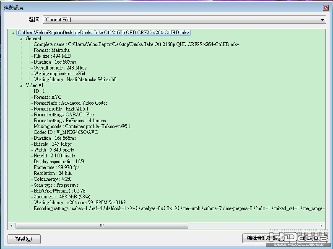Select the Format : Matroska row
This screenshot has width=333, height=249.
[x=52, y=50]
